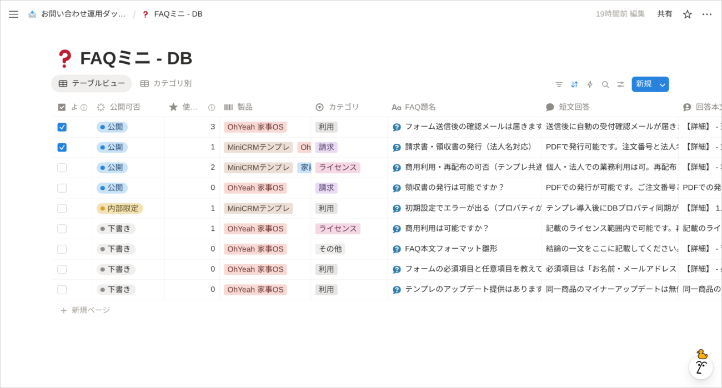Open database automations via lightning icon
Viewport: 722px width, 388px height.
589,84
